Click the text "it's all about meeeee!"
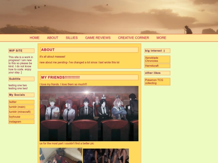Screen dimensions: 218x163 click(x=52, y=57)
